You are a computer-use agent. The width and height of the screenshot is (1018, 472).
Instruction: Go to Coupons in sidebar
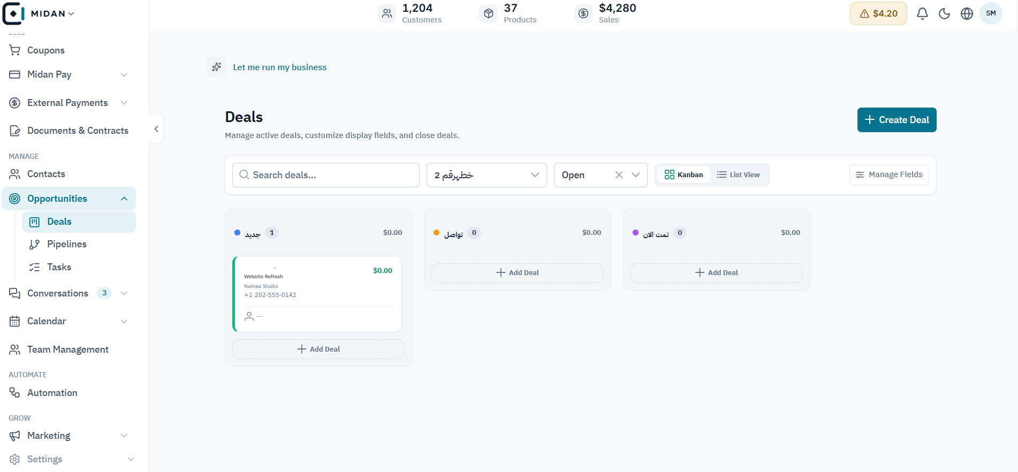click(69, 50)
